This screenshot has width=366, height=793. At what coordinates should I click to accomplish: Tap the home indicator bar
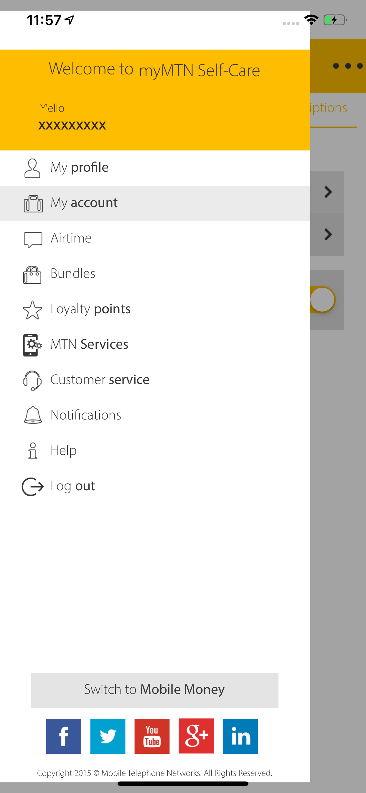coord(183,784)
